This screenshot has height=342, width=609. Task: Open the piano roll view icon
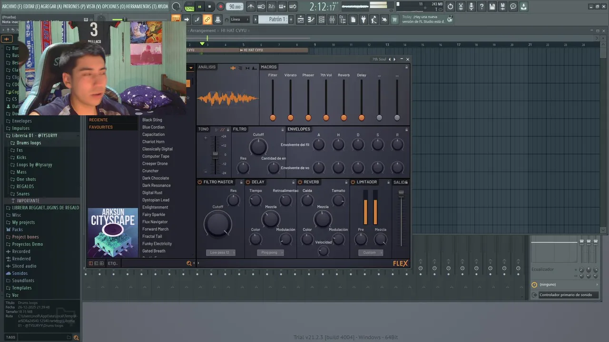(311, 19)
